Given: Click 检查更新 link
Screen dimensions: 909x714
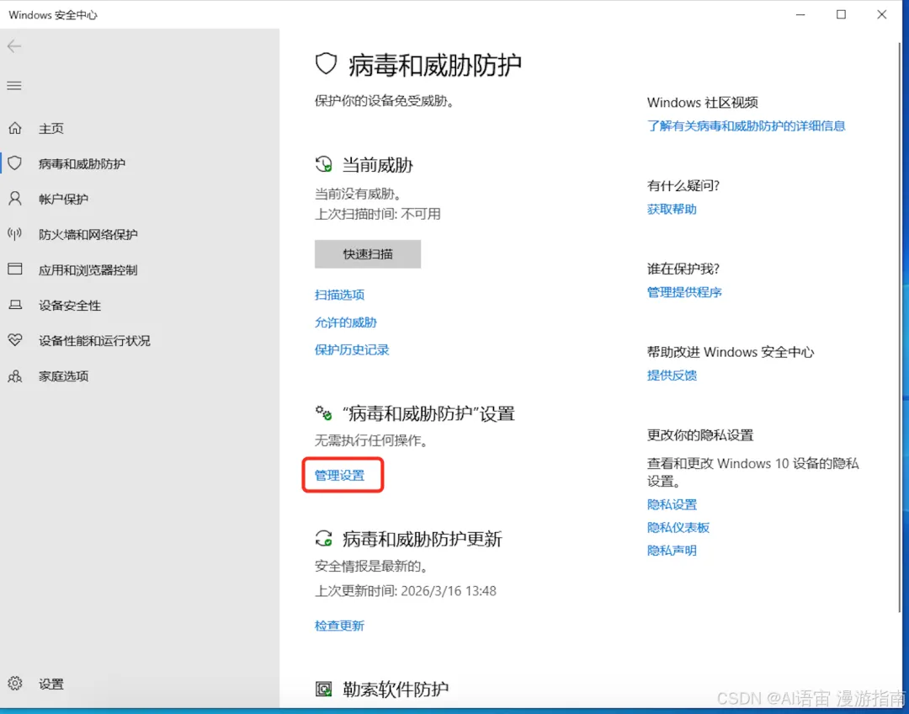Looking at the screenshot, I should click(340, 626).
